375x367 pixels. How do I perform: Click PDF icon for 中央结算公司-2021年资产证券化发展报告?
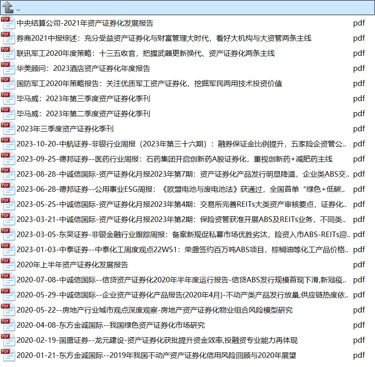(x=8, y=23)
